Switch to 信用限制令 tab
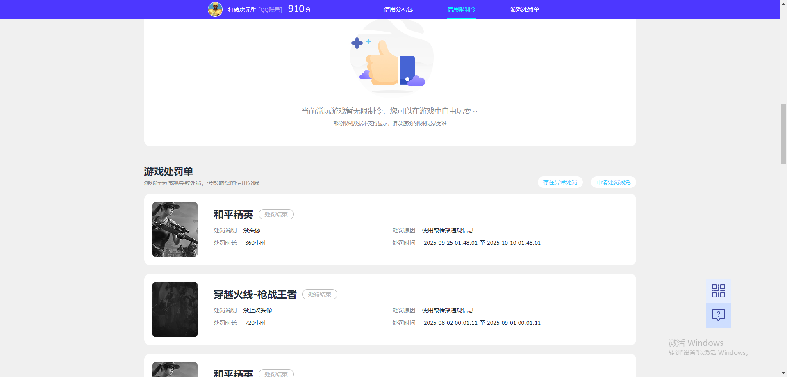The height and width of the screenshot is (377, 787). [x=461, y=9]
